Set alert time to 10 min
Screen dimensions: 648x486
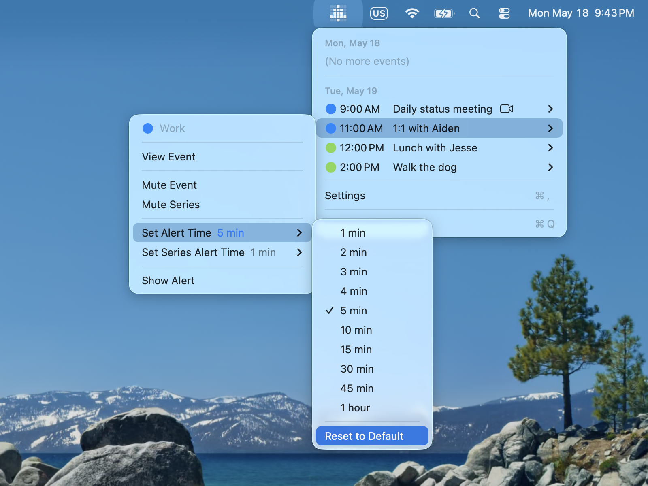tap(372, 330)
